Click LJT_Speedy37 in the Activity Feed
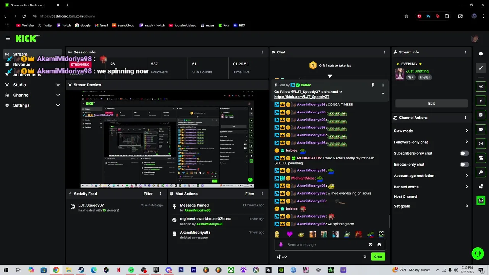 pyautogui.click(x=91, y=205)
